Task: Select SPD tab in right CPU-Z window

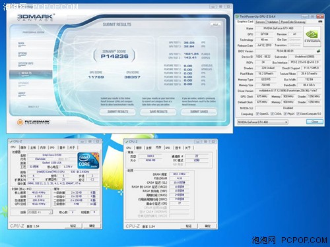Action: click(168, 148)
